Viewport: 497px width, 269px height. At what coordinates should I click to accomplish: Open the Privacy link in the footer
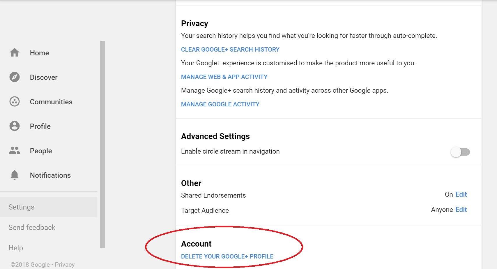click(x=65, y=264)
